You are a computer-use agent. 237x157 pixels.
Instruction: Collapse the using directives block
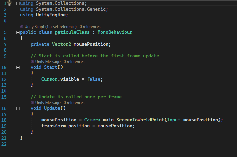(18, 3)
